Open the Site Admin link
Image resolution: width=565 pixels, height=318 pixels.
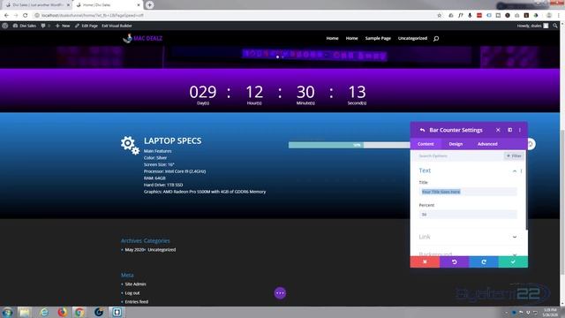(135, 284)
